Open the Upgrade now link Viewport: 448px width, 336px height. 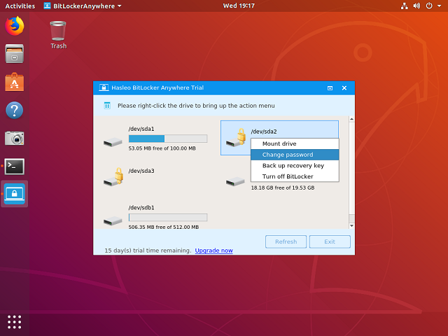(213, 251)
